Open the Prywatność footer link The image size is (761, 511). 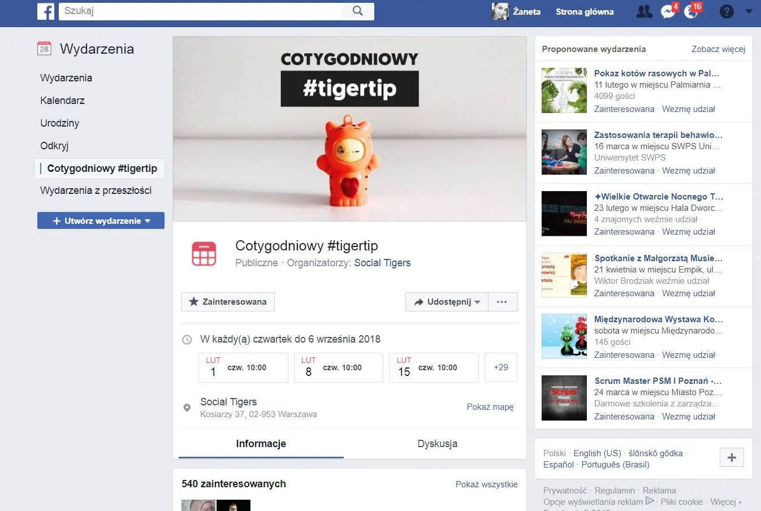(x=565, y=491)
